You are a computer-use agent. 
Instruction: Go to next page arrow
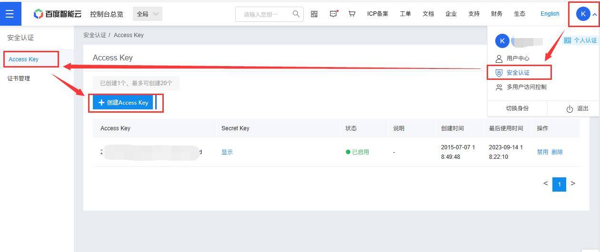[573, 184]
